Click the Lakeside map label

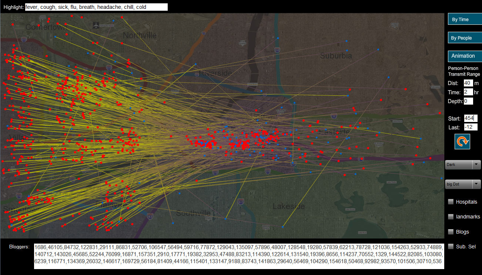[x=288, y=206]
